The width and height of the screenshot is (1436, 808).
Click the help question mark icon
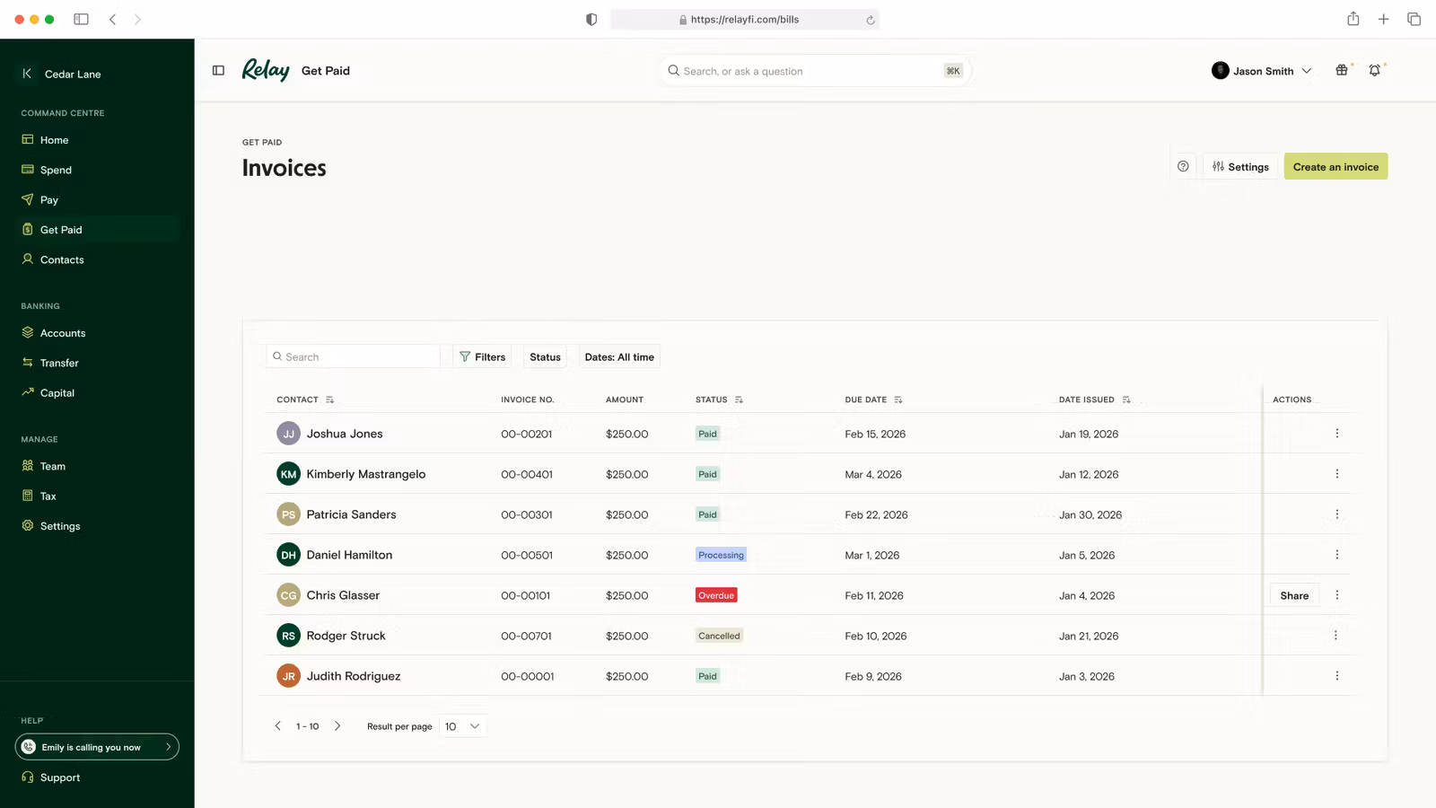coord(1183,167)
